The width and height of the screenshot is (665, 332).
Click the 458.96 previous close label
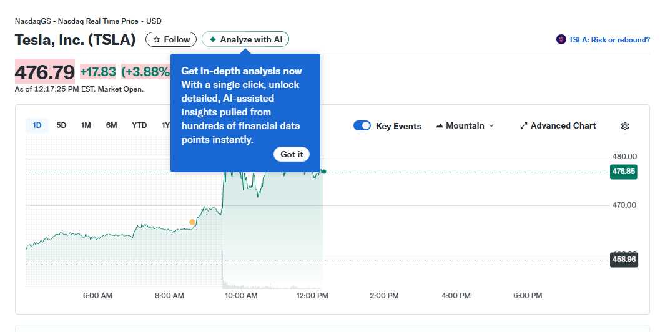click(624, 259)
